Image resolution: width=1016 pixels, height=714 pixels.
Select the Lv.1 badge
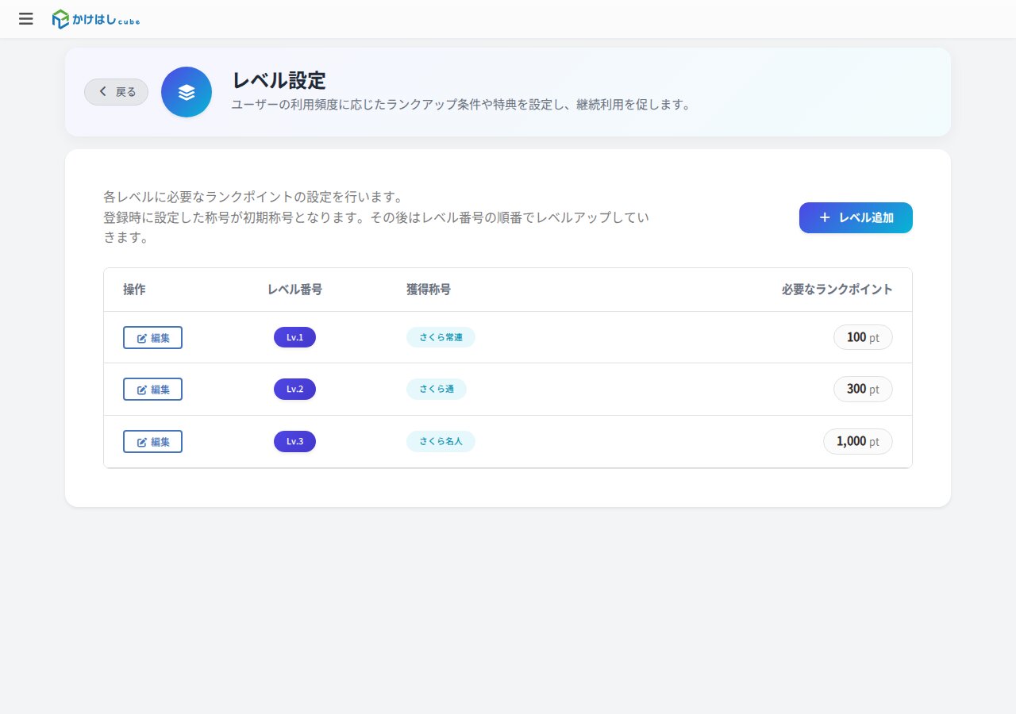point(294,337)
